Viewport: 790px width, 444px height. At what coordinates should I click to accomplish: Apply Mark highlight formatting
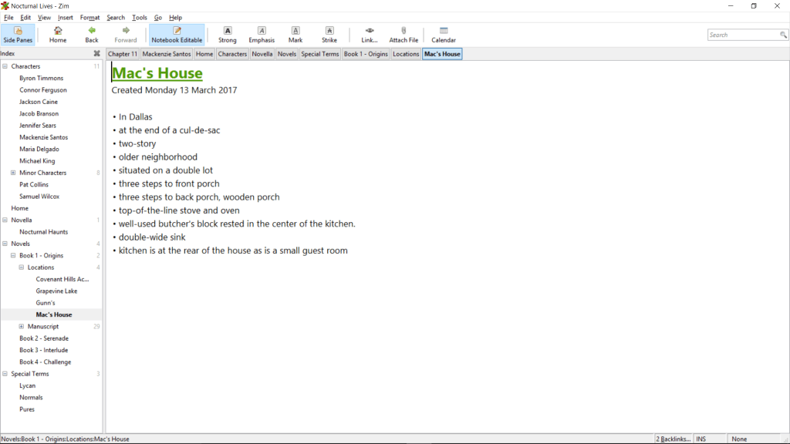(295, 35)
